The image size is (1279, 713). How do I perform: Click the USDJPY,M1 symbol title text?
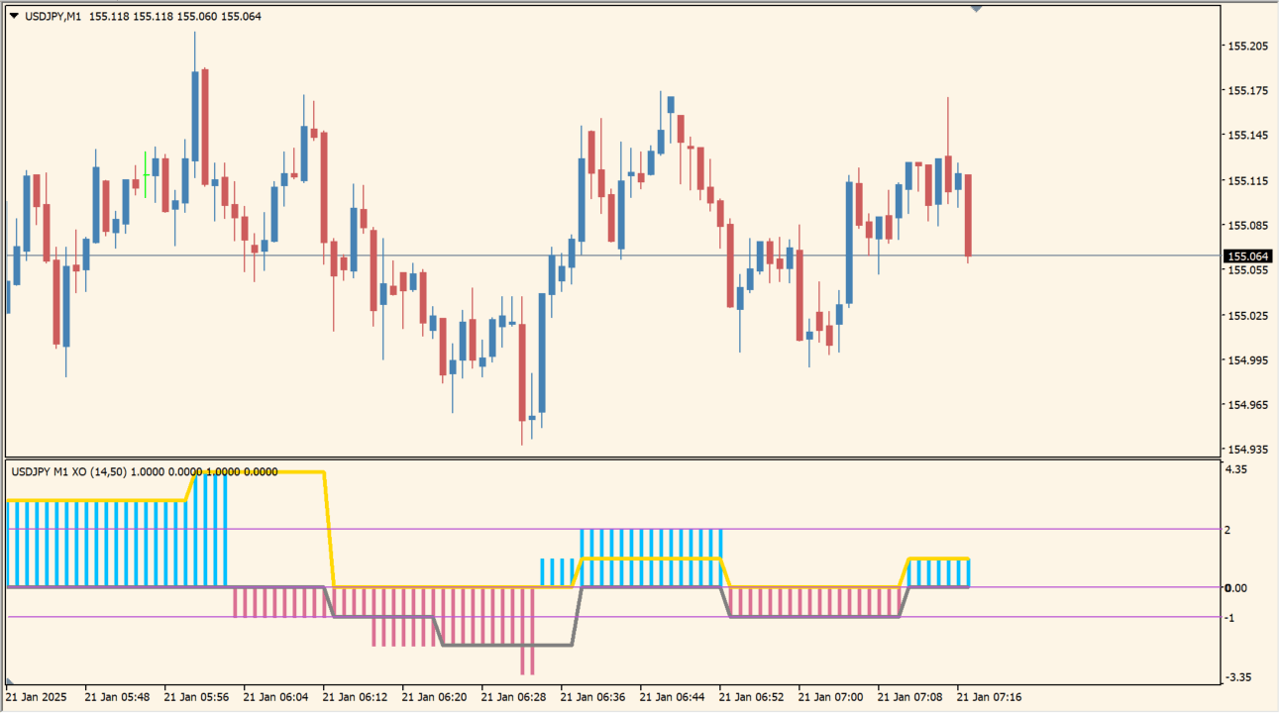click(53, 16)
